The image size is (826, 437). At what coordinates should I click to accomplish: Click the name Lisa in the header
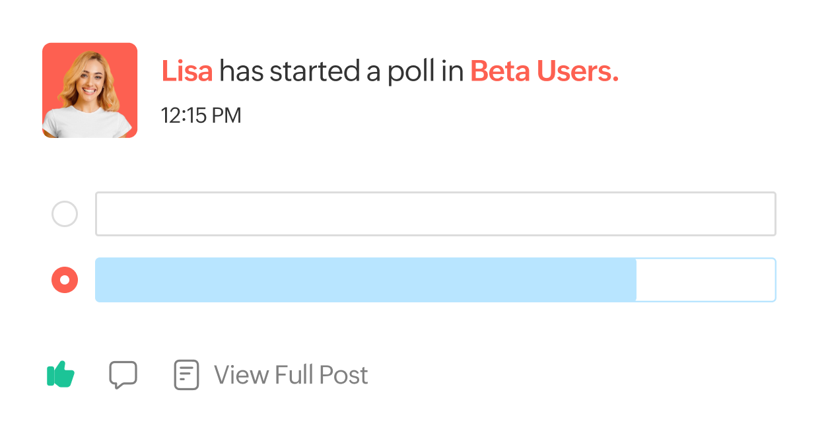point(187,71)
